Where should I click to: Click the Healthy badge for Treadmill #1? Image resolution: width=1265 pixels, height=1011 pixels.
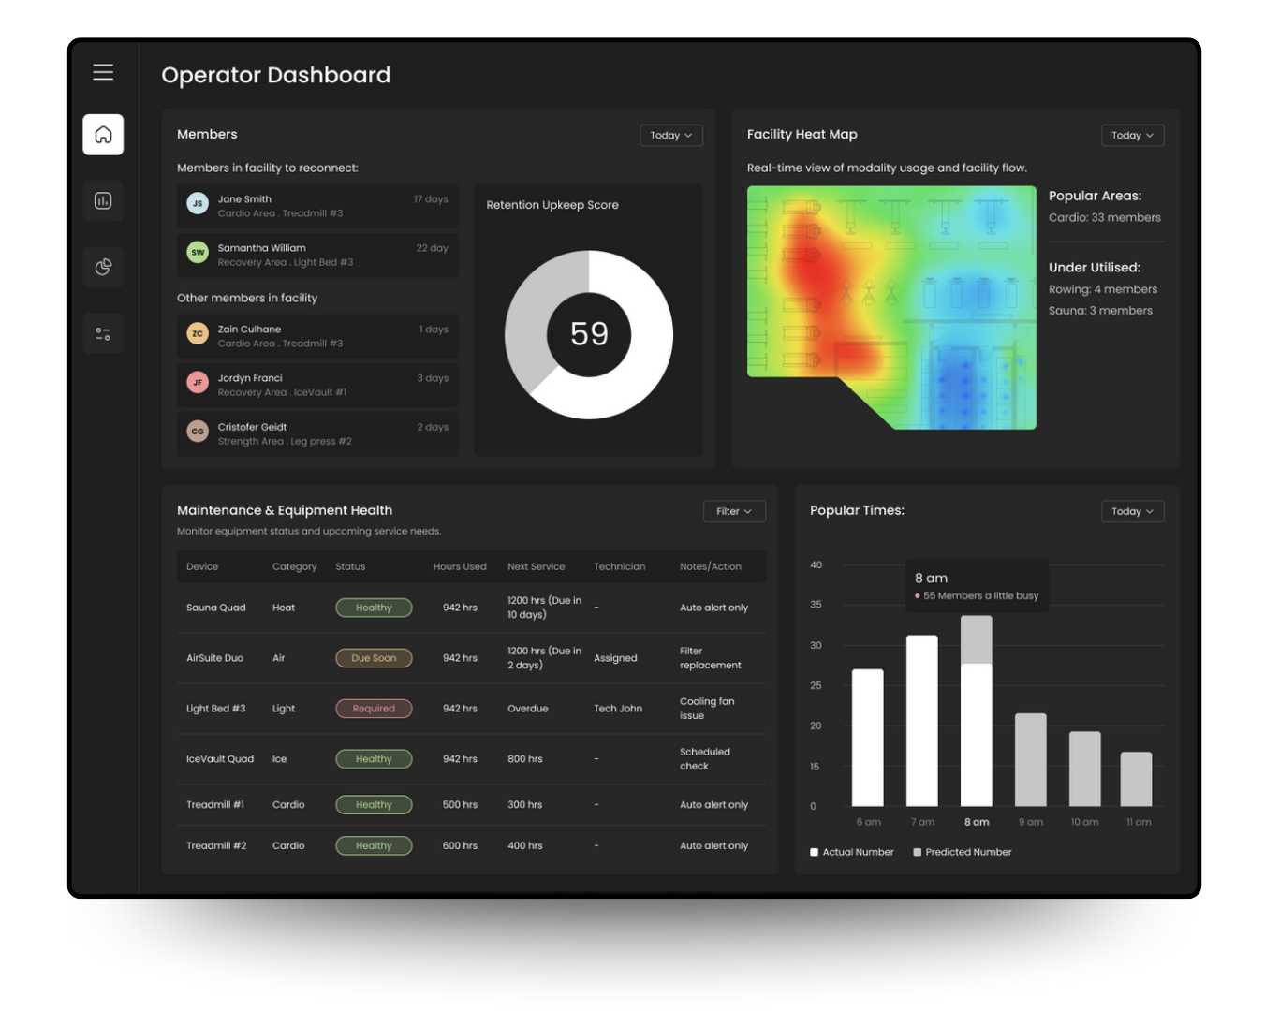(x=374, y=805)
